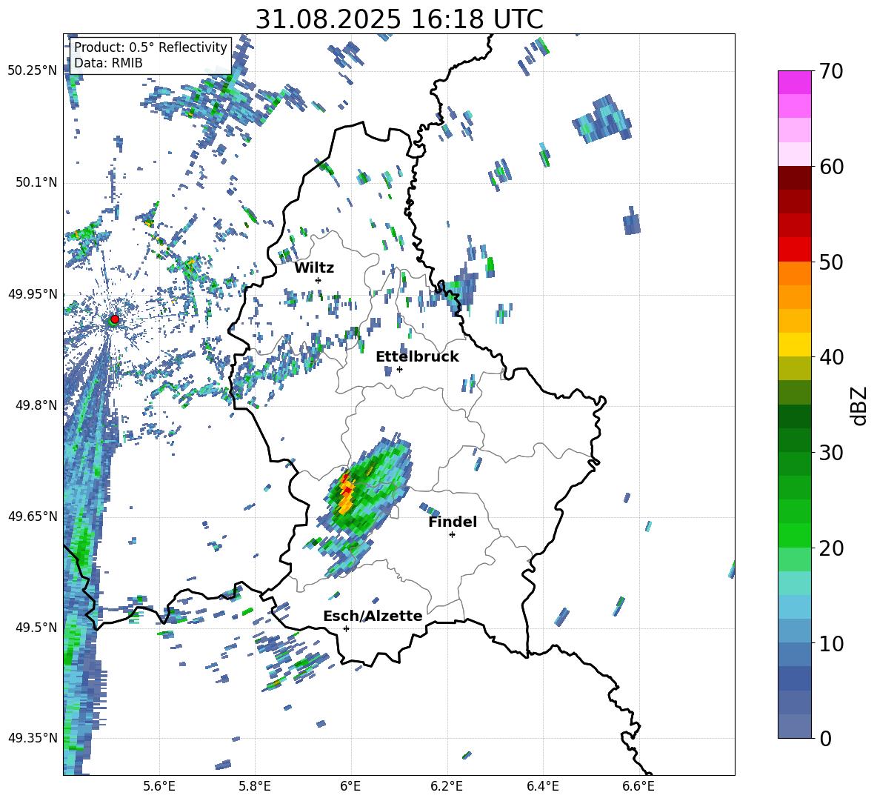Click the 0 value on the colorbar
The width and height of the screenshot is (877, 801).
[824, 738]
